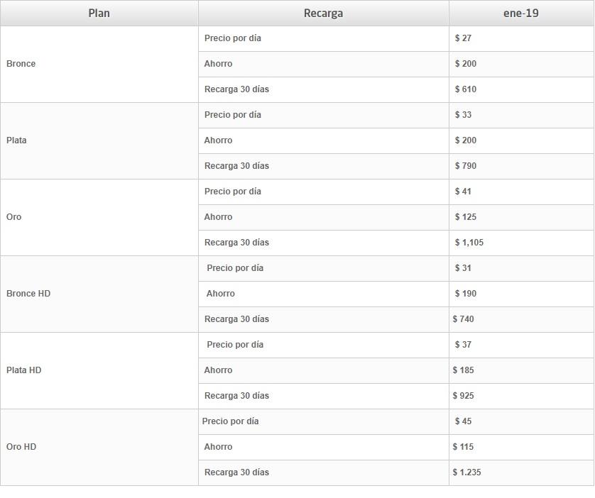Click the $ 790 price cell
595x498 pixels.
(x=521, y=166)
